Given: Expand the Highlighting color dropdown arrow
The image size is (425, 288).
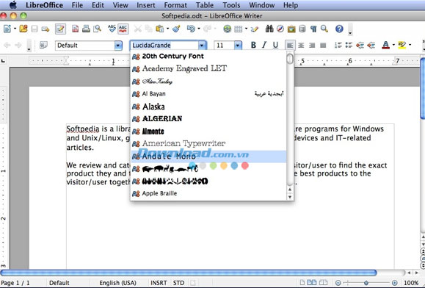Looking at the screenshot, I should 410,45.
